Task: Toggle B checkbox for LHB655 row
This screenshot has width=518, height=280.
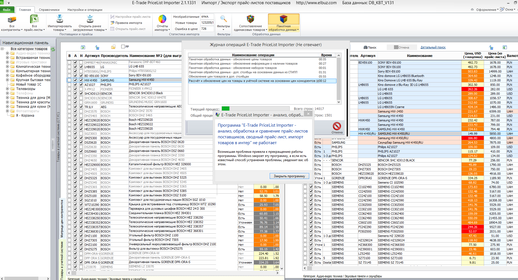Action: (x=69, y=67)
